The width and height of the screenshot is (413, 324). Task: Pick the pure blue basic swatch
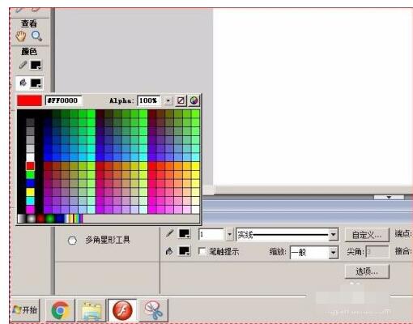[30, 183]
